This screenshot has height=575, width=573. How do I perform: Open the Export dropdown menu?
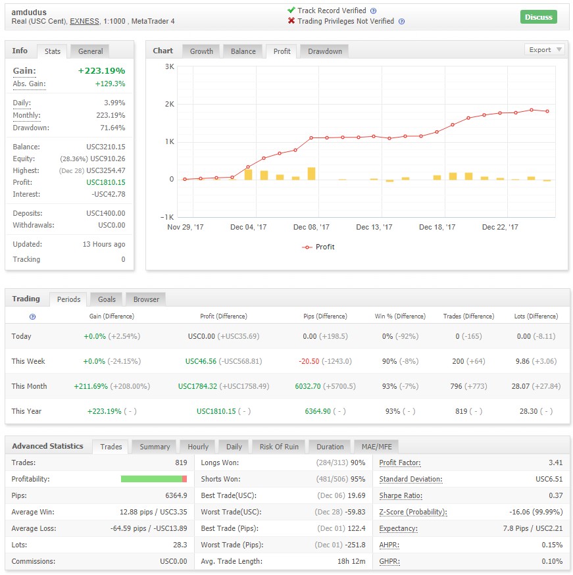tap(545, 50)
